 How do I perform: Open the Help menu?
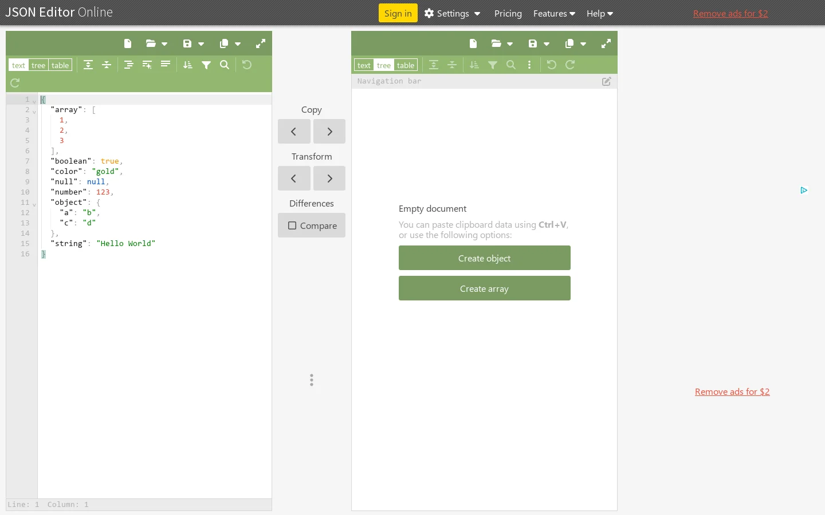[600, 13]
